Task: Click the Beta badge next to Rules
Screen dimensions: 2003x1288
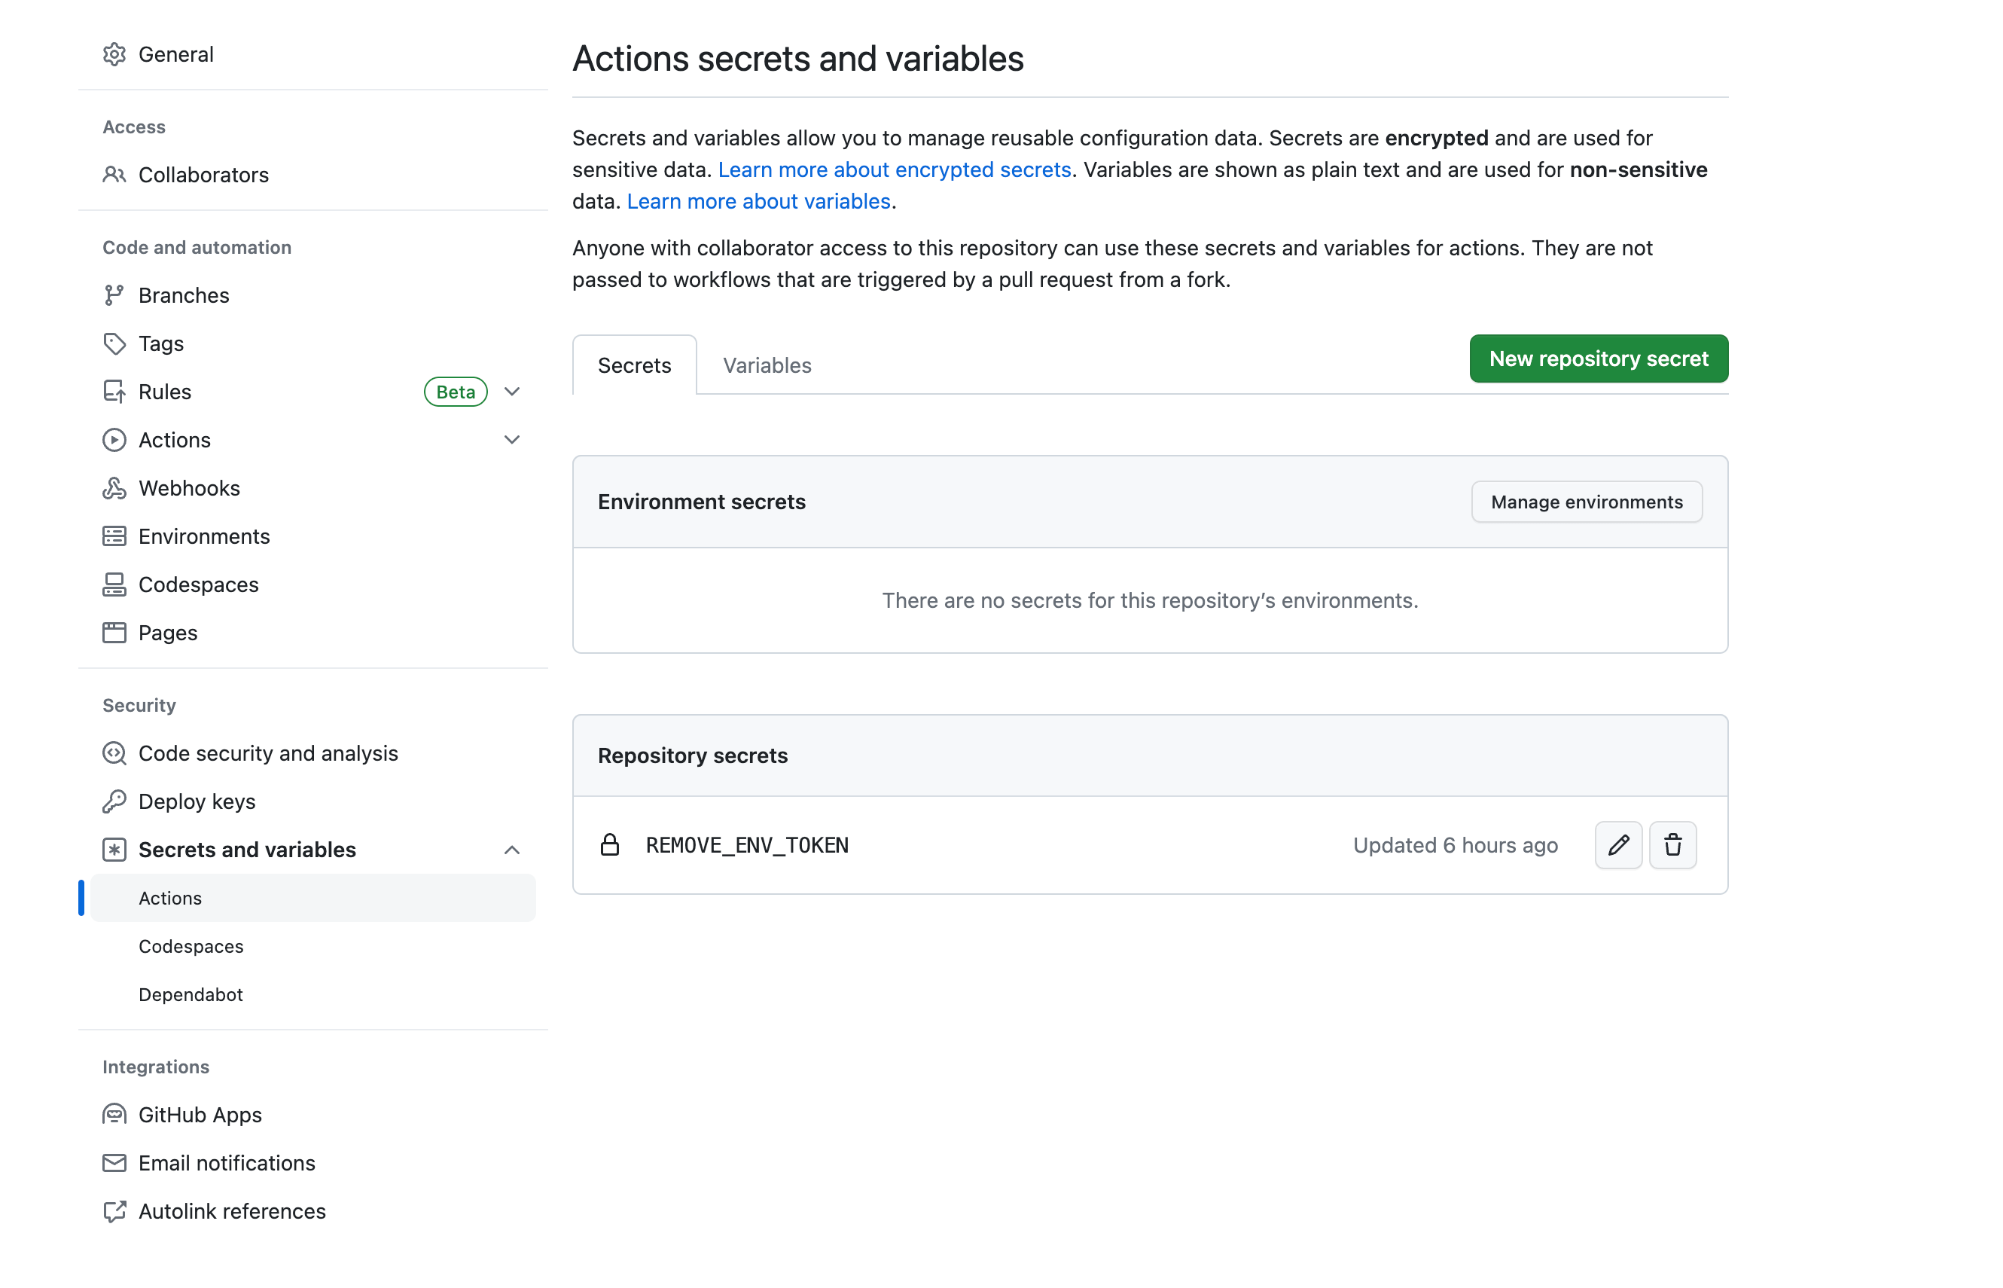Action: click(455, 392)
